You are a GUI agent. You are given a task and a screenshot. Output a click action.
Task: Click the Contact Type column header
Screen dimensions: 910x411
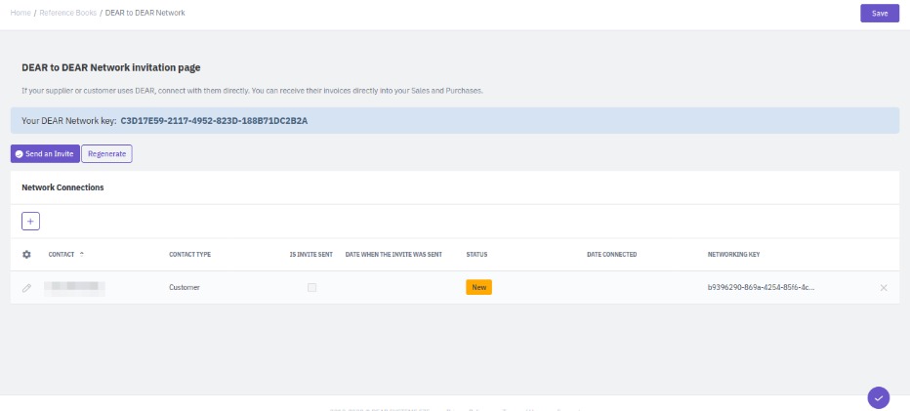pyautogui.click(x=189, y=255)
